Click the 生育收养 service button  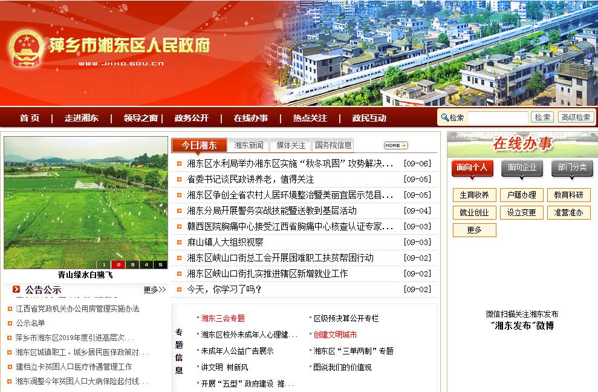[475, 195]
